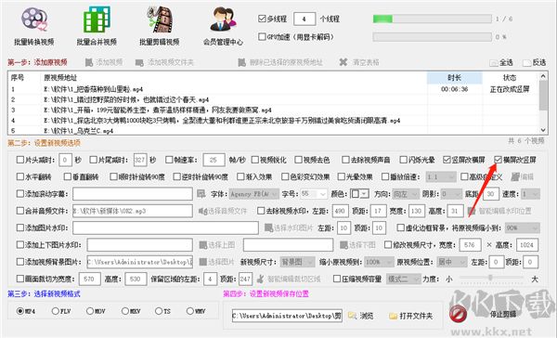557x338 pixels.
Task: Open 会员管理中心 member center
Action: (223, 26)
